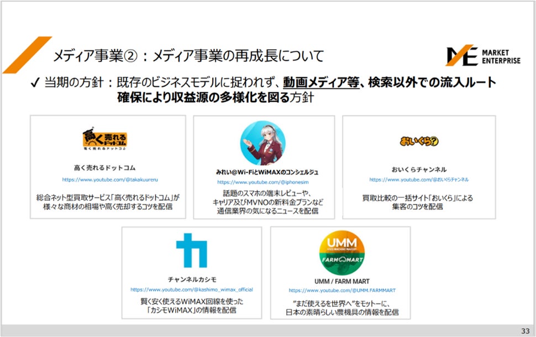Click the おいくらチャンネル channel name
Screen dimensions: 536x337
click(419, 170)
